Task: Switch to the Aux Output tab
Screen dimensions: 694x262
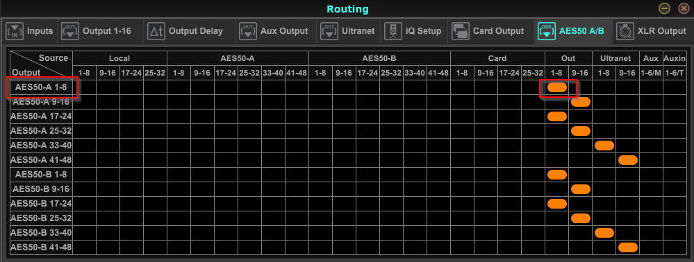Action: coord(284,31)
